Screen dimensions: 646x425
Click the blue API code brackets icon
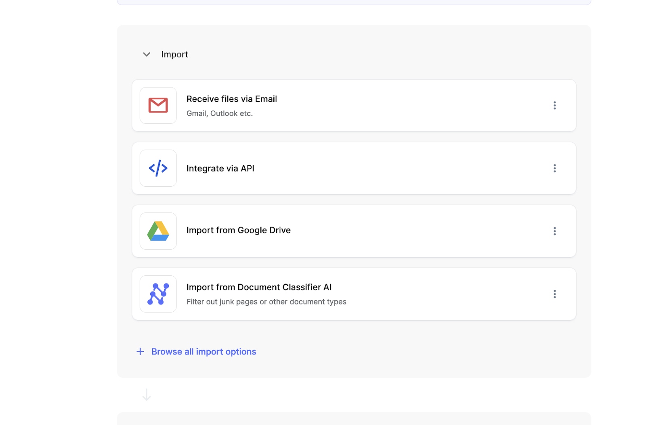(x=158, y=168)
